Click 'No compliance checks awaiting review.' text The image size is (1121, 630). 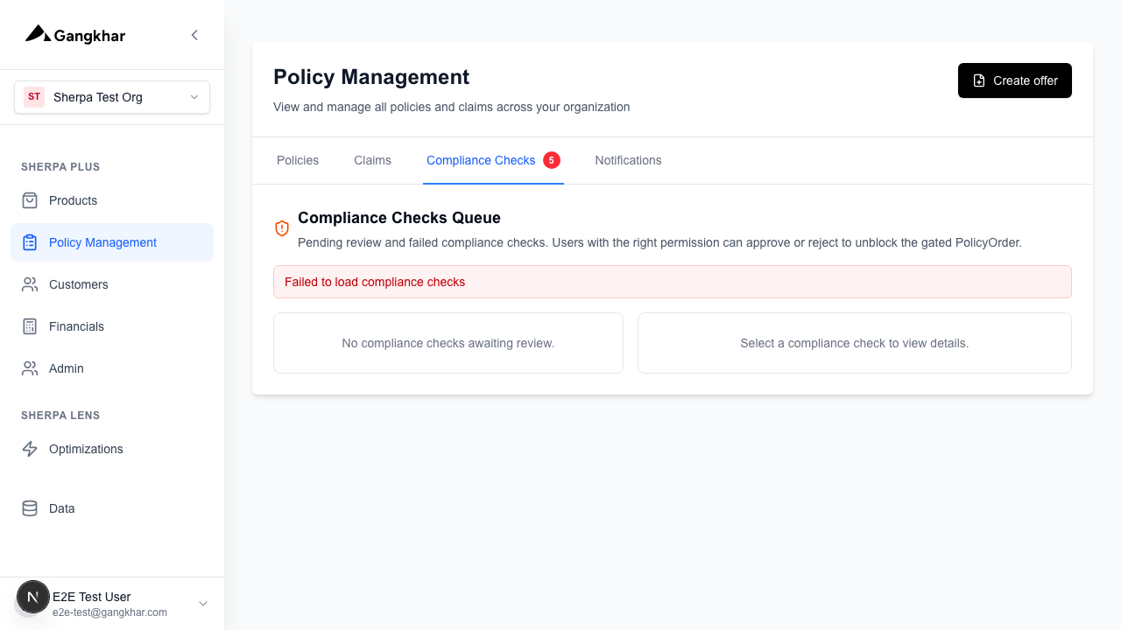point(448,343)
